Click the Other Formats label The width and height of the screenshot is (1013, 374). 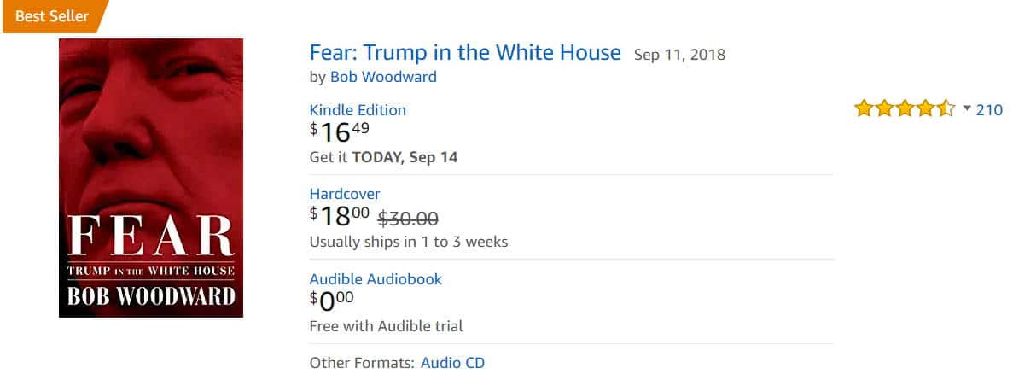[362, 363]
